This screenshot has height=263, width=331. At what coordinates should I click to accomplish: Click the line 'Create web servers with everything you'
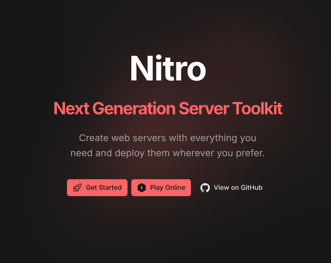[168, 138]
